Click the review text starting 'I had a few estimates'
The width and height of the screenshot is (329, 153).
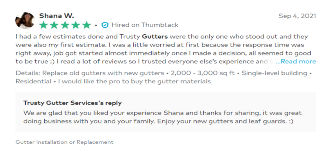click(163, 49)
